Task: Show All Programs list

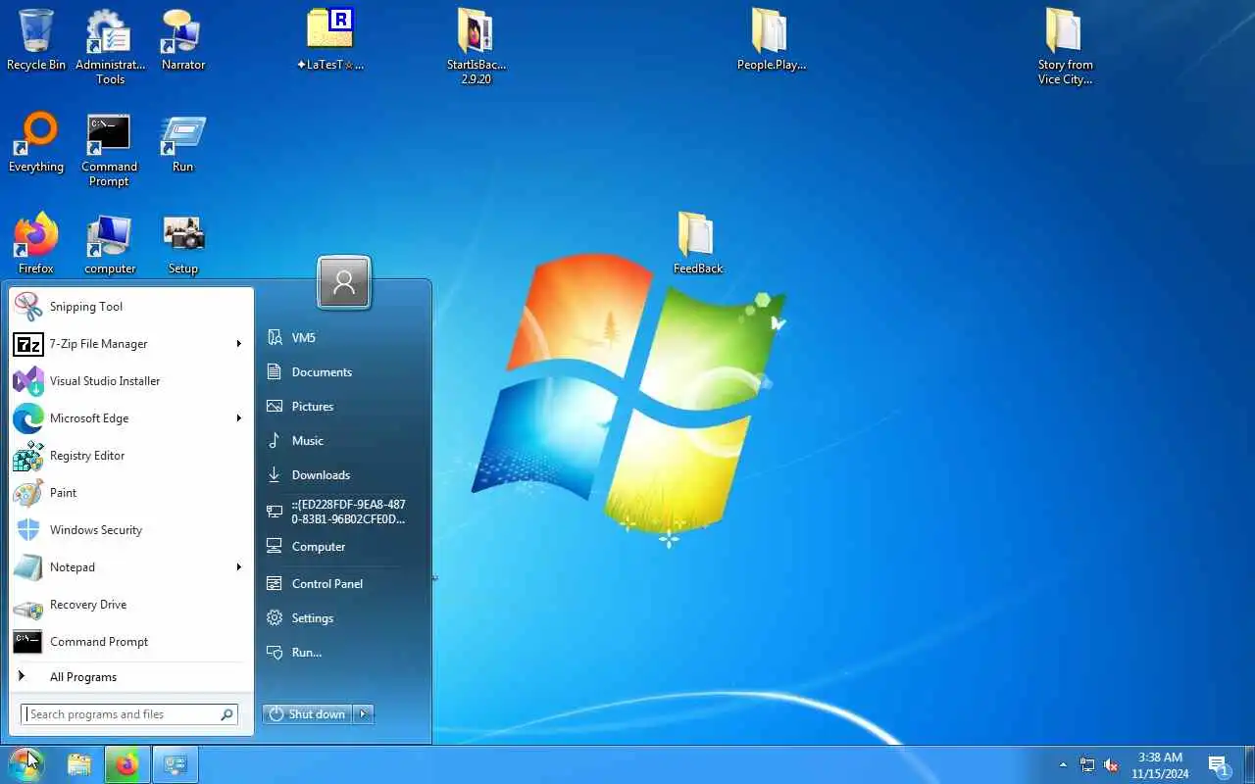Action: [x=131, y=677]
